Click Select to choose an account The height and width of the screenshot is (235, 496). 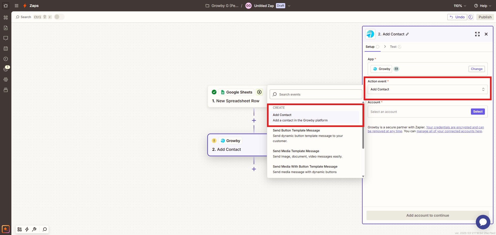pos(478,112)
